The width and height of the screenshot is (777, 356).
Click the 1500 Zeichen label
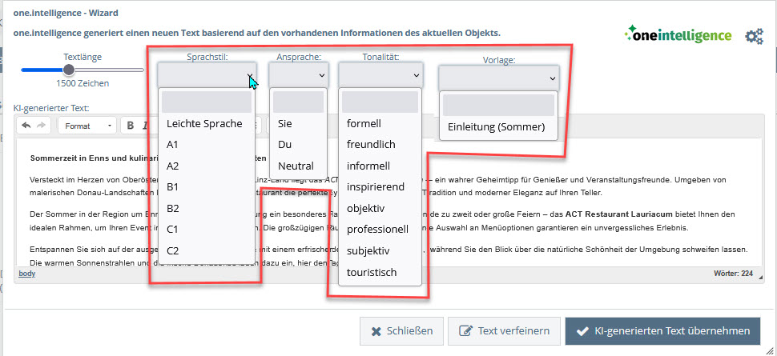(83, 83)
